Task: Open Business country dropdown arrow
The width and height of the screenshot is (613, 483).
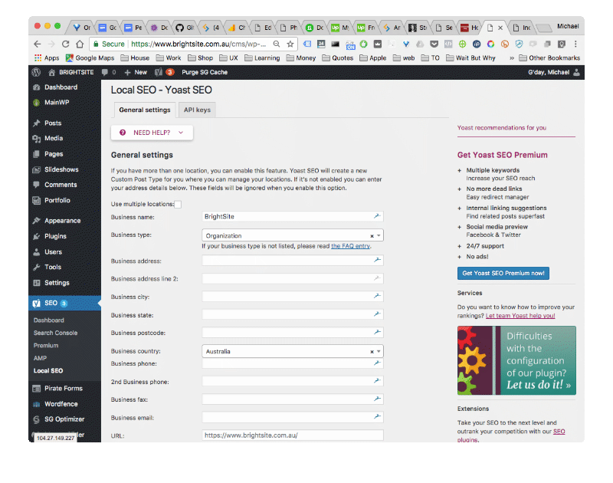Action: [379, 352]
